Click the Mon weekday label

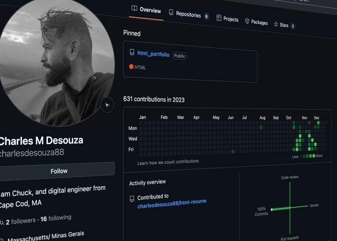click(x=133, y=128)
